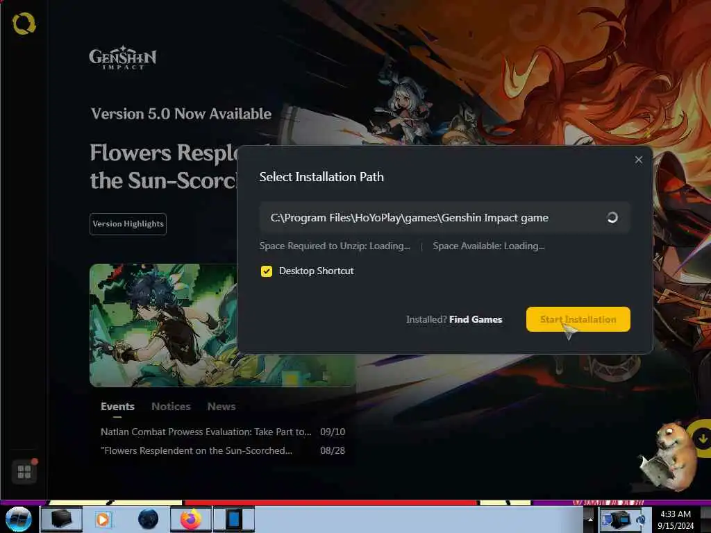Screen dimensions: 711x533
Task: Open Version Highlights button
Action: [128, 224]
